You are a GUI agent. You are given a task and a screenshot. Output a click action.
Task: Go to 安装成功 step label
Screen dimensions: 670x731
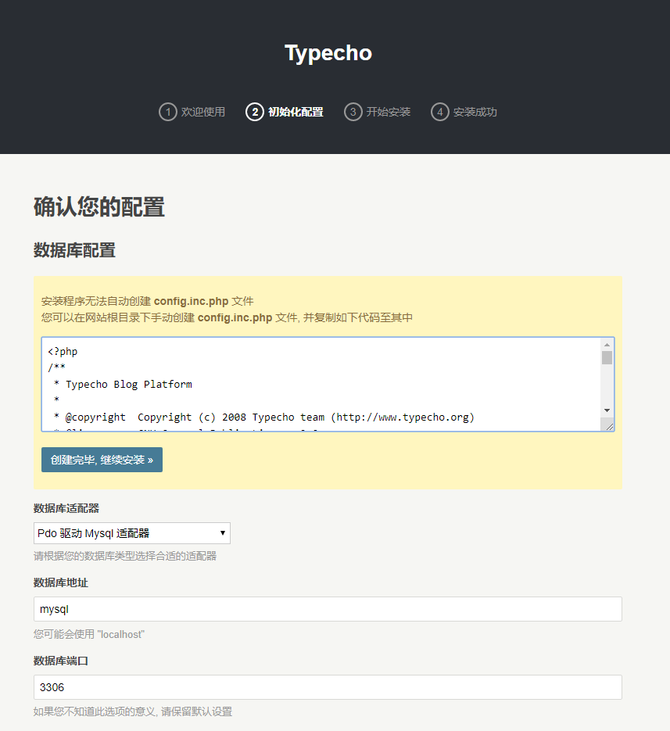click(x=475, y=112)
